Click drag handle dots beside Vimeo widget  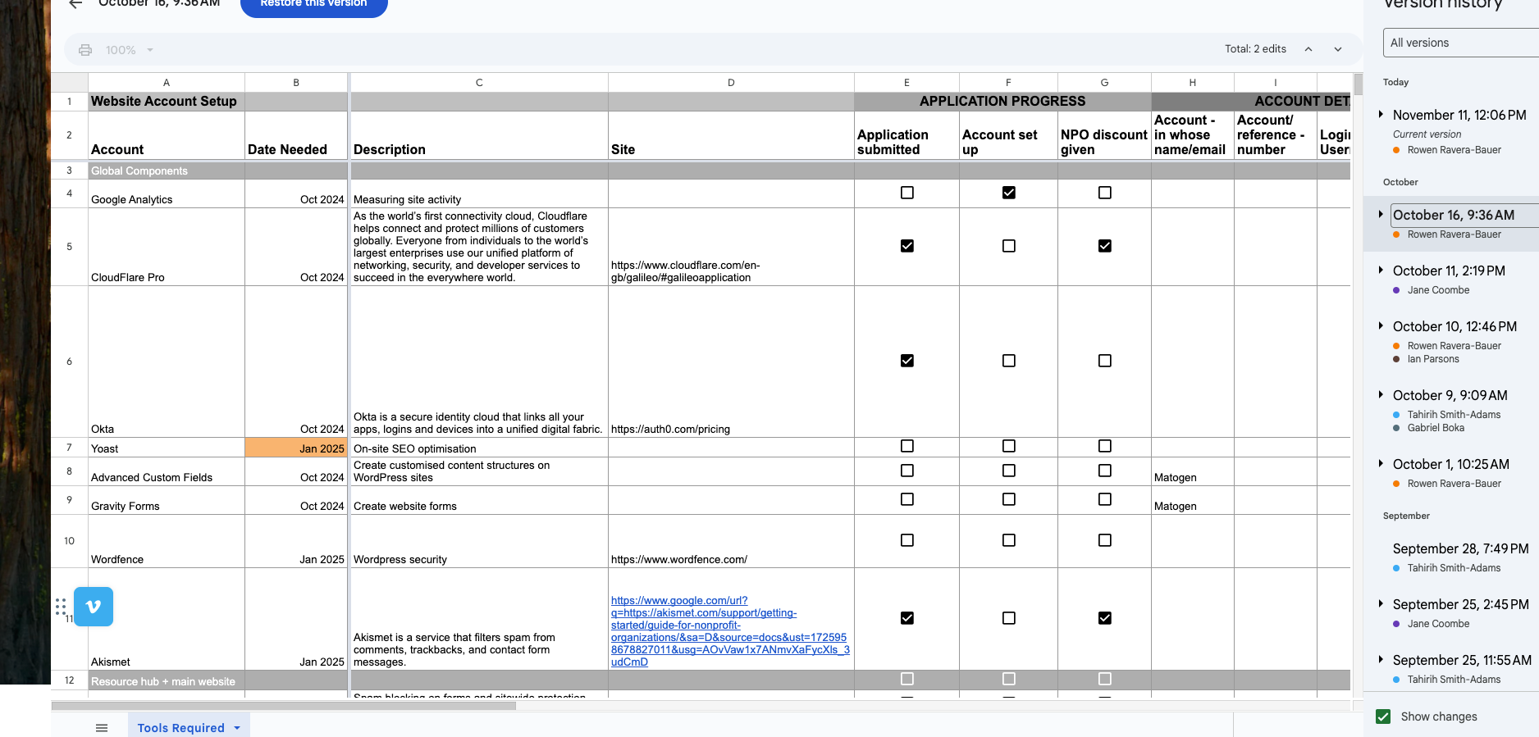[61, 607]
